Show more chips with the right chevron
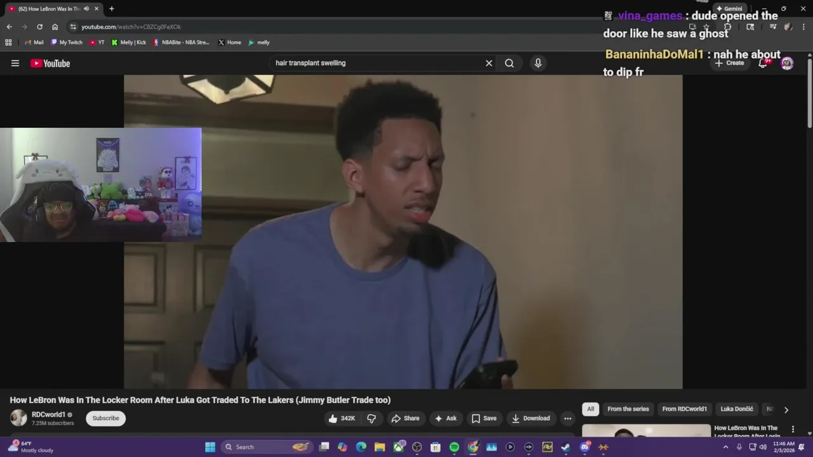 pyautogui.click(x=786, y=409)
